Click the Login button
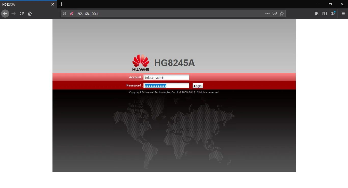Viewport: 348px width, 188px height. pyautogui.click(x=198, y=85)
